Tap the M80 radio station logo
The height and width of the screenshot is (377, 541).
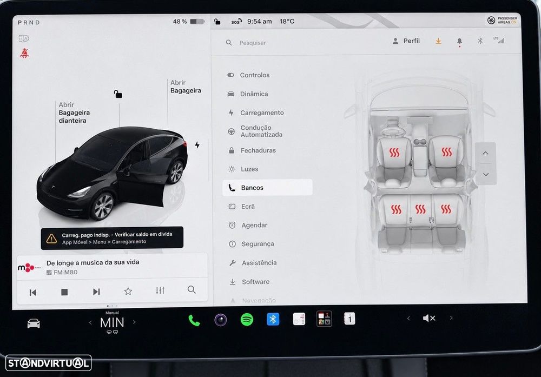(x=29, y=268)
